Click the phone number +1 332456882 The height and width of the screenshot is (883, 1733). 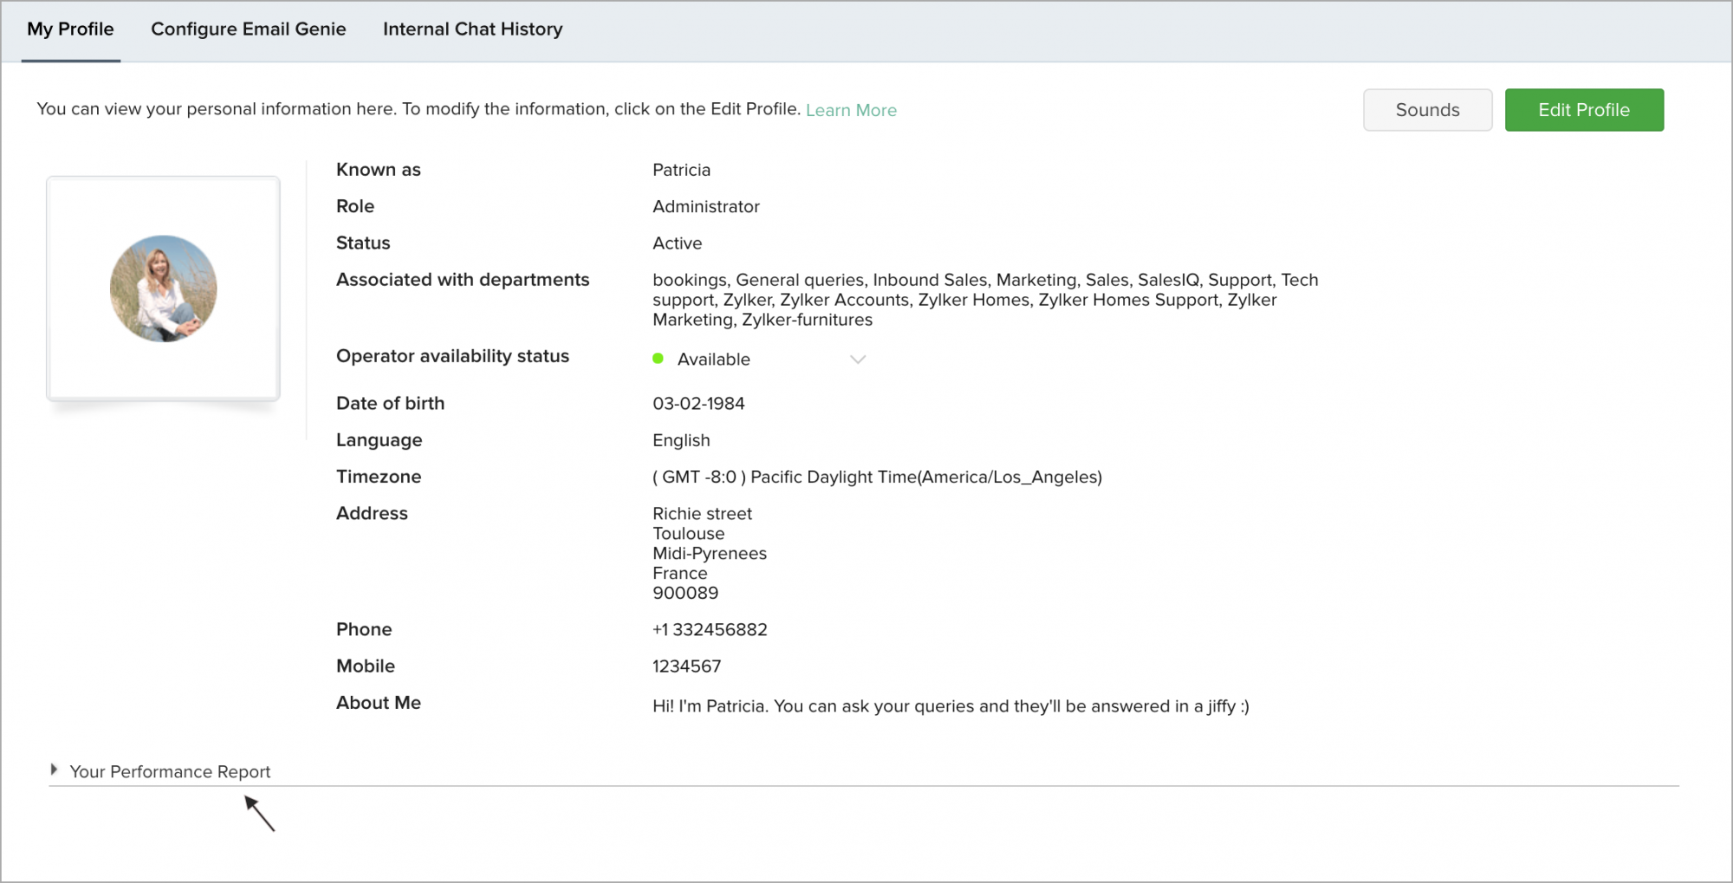(710, 630)
